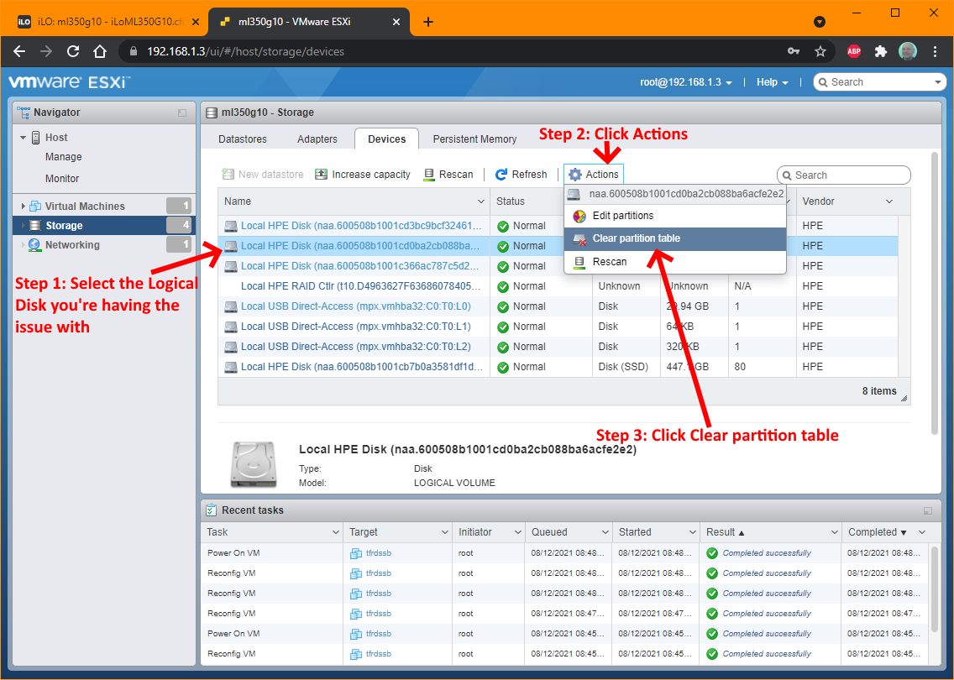
Task: Open Local HPE Disk naa.600508b1001c366ac787c5d2 link
Action: click(359, 266)
